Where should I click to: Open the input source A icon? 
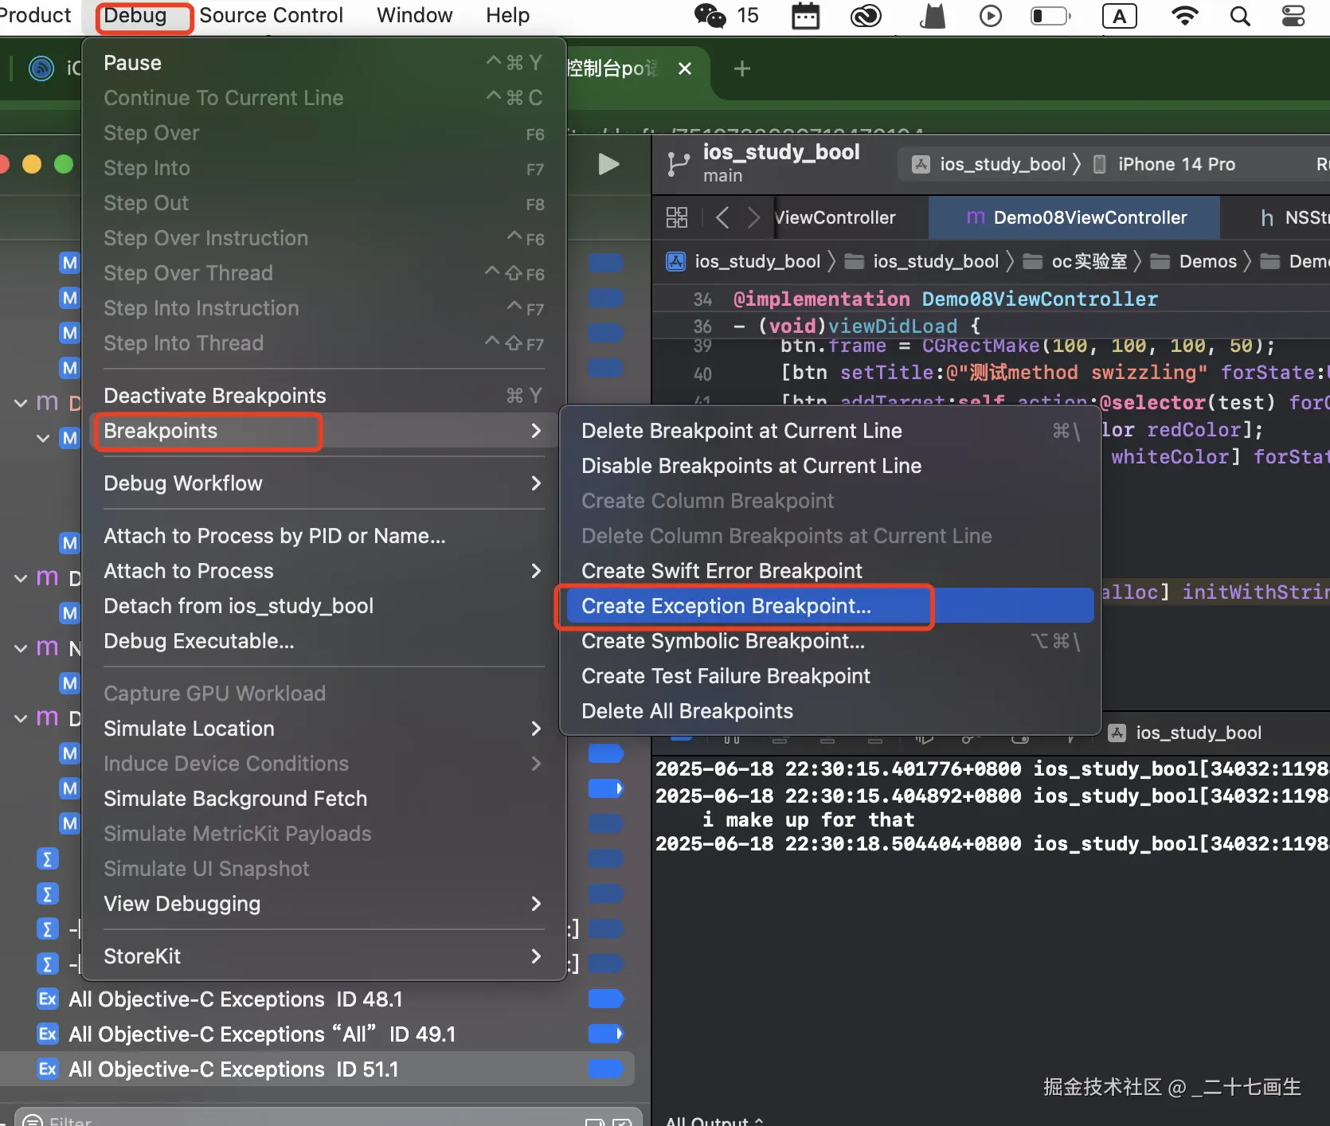pos(1119,16)
